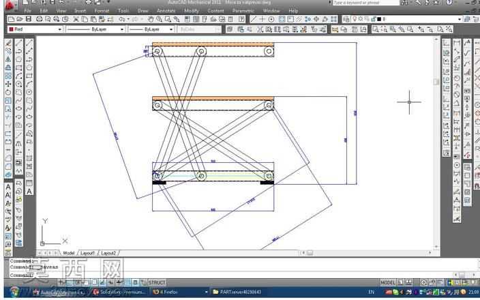Viewport: 480px width, 300px height.
Task: Open the File menu
Action: [27, 11]
